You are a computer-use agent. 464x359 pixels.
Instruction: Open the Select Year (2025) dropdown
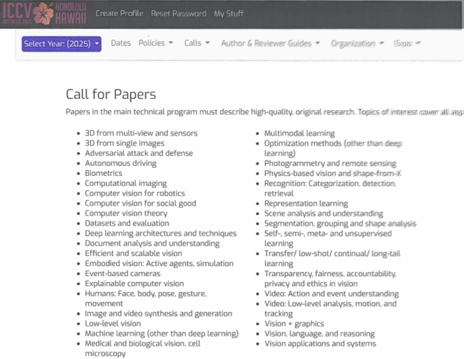62,44
